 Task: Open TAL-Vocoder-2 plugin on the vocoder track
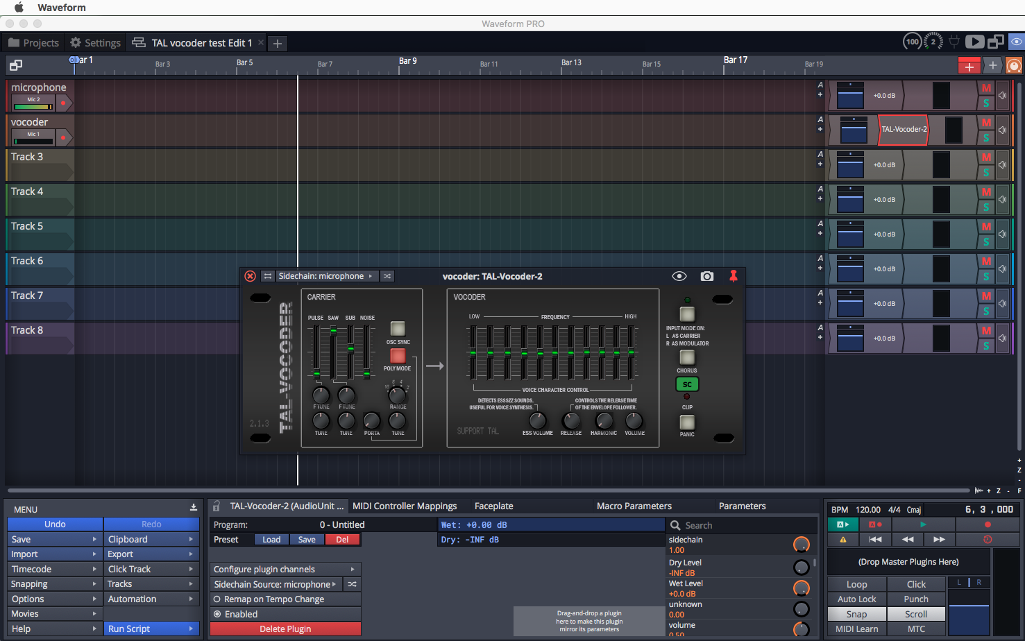tap(904, 130)
